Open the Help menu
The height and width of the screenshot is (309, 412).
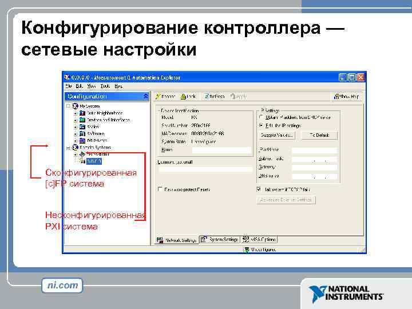pos(118,86)
